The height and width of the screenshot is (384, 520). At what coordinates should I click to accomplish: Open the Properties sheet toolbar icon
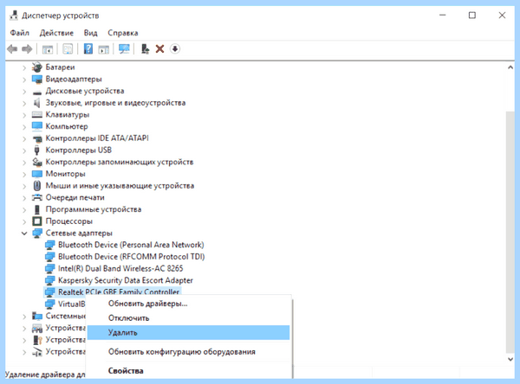68,49
